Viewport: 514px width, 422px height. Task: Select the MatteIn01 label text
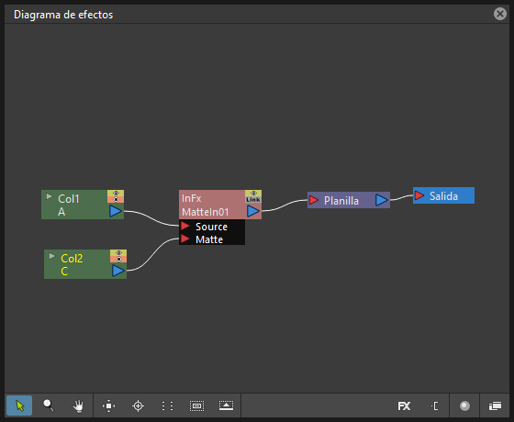[x=206, y=212]
